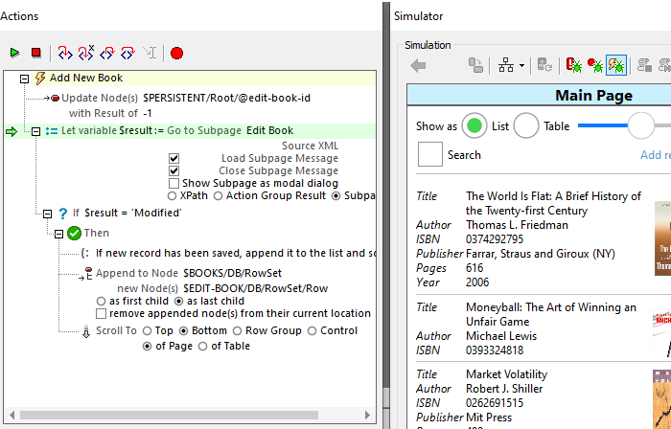The width and height of the screenshot is (671, 429).
Task: Uncheck the Load Subpage Message checkbox
Action: coord(174,158)
